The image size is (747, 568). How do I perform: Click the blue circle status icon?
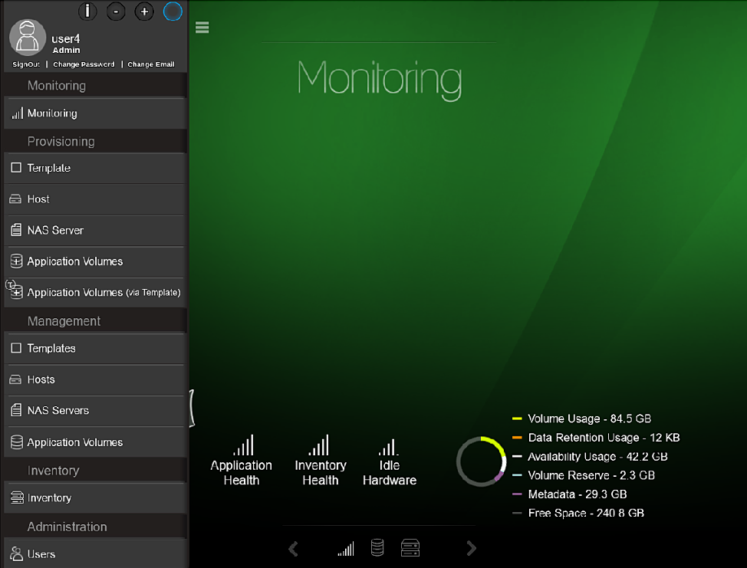point(173,11)
